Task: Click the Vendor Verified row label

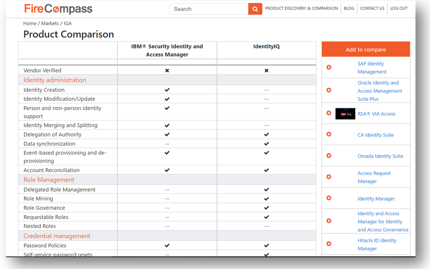Action: [42, 71]
